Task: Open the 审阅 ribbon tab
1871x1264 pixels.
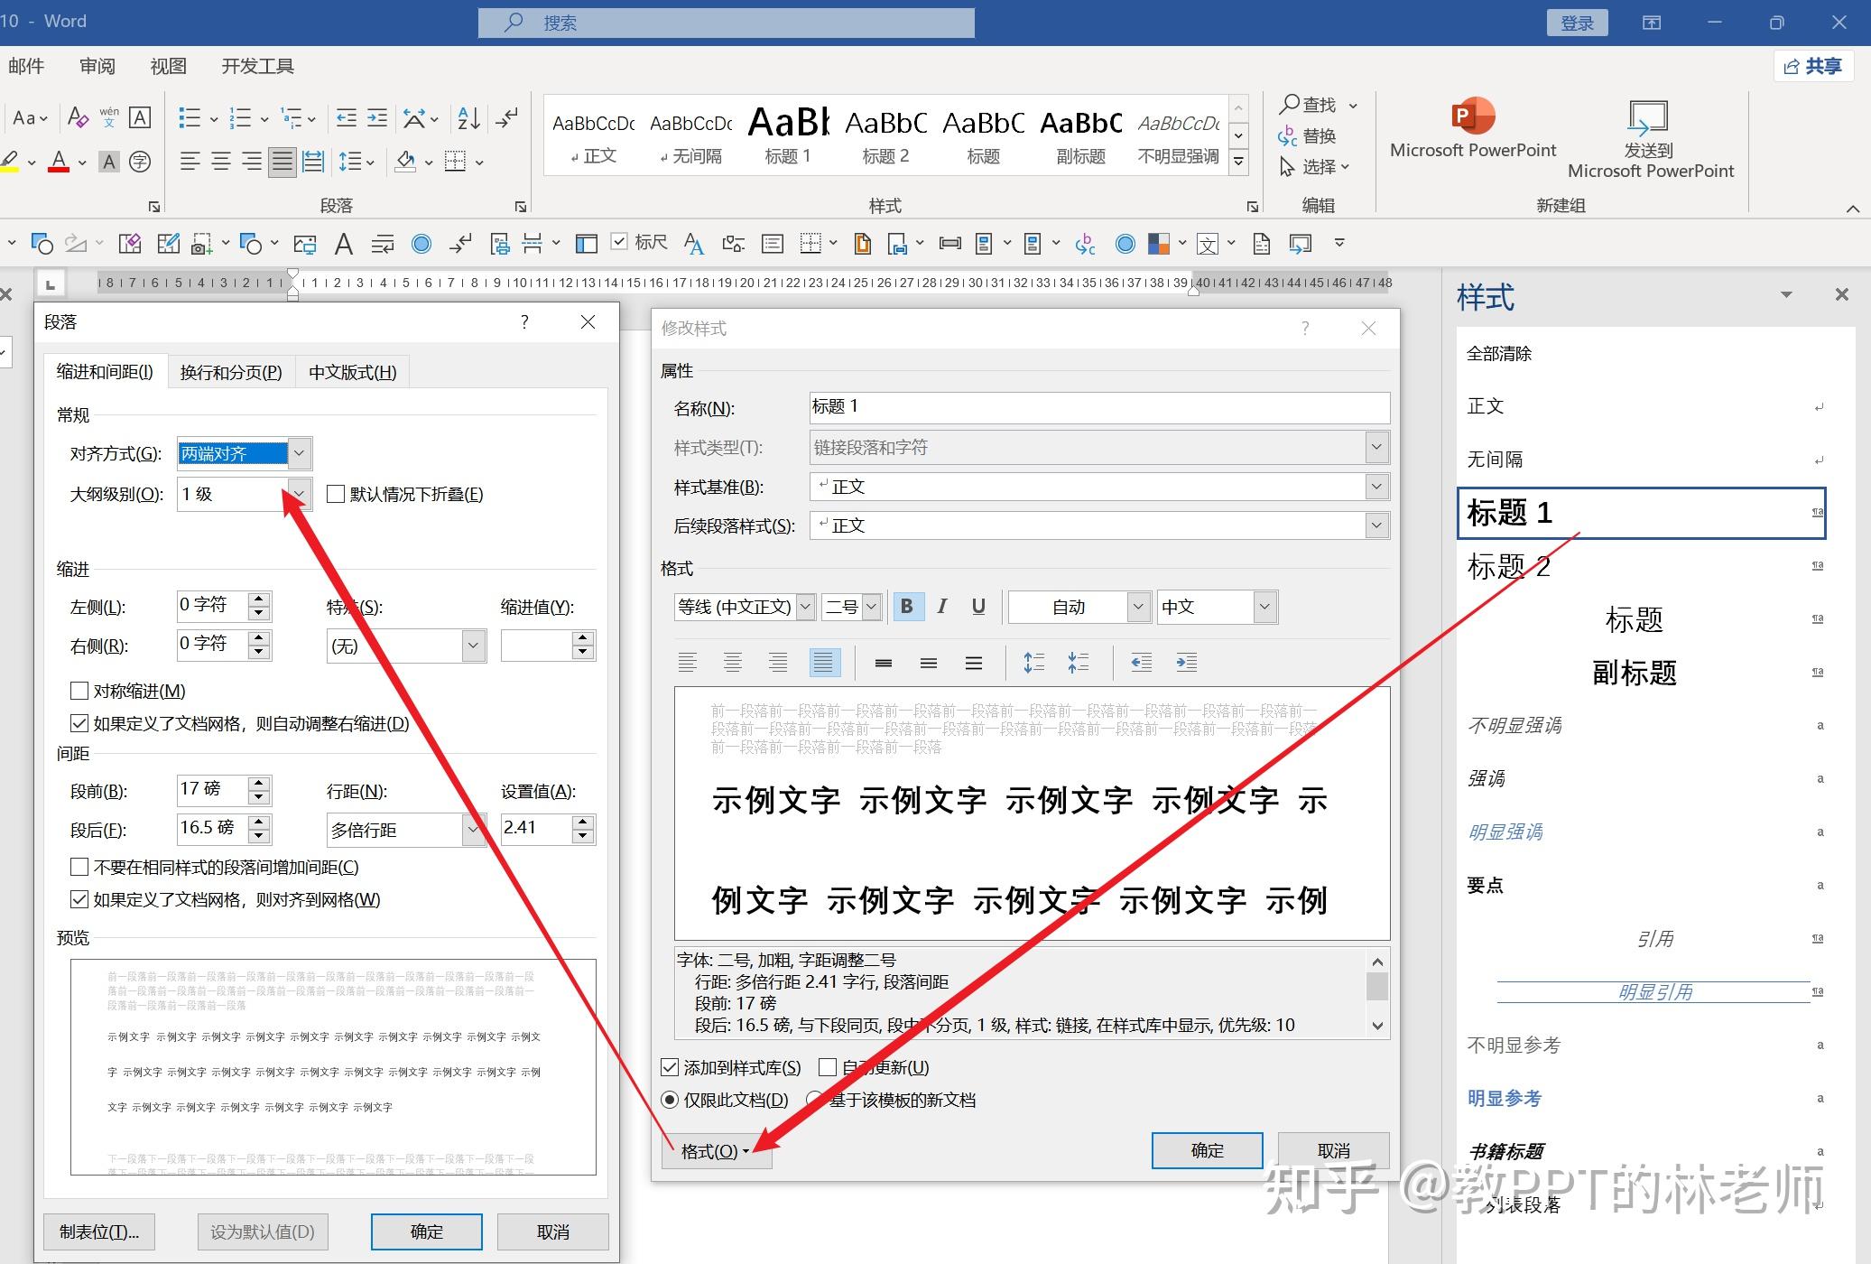Action: click(97, 66)
